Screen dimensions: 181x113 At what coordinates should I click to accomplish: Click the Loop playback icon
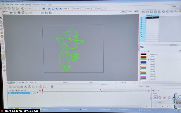pyautogui.click(x=53, y=9)
